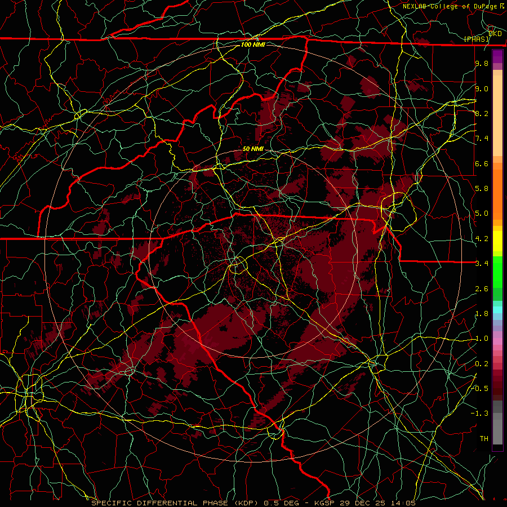Click the 2.6 value on the scale
507x507 pixels.
(482, 289)
